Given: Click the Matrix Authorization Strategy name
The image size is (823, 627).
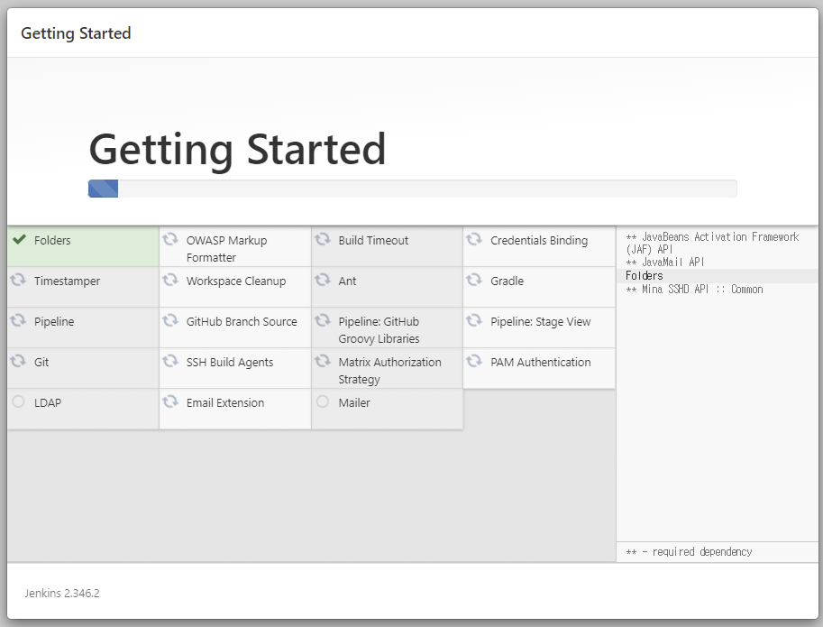Looking at the screenshot, I should pyautogui.click(x=390, y=371).
